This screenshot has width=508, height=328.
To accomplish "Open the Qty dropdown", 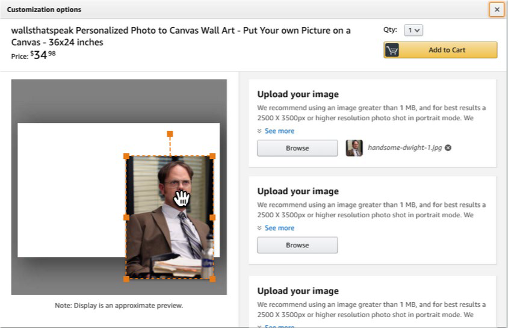I will pos(414,30).
